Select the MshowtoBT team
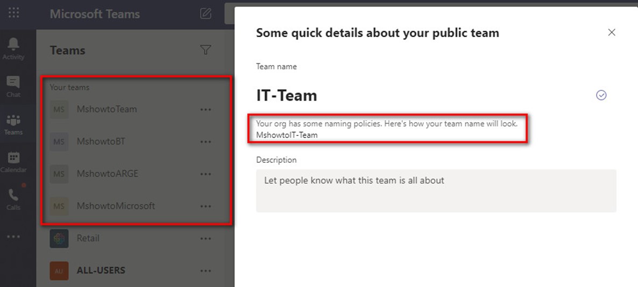The height and width of the screenshot is (287, 638). (101, 141)
